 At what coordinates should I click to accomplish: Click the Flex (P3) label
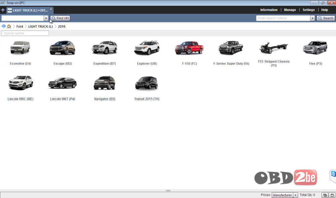pos(316,64)
